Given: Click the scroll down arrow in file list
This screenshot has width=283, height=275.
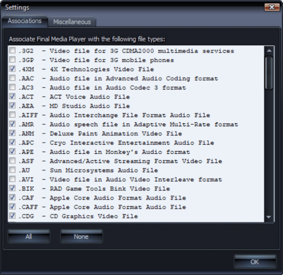Looking at the screenshot, I should pos(269,217).
